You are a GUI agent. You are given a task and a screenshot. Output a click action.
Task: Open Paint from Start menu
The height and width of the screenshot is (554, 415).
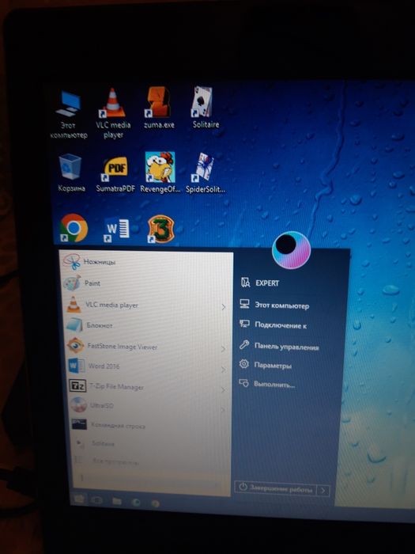pos(146,283)
